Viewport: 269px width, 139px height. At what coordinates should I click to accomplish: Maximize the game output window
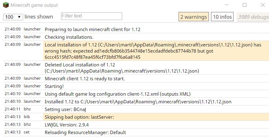(245, 5)
